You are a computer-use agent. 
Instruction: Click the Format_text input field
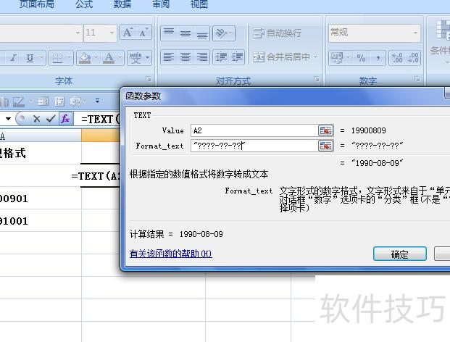coord(254,146)
